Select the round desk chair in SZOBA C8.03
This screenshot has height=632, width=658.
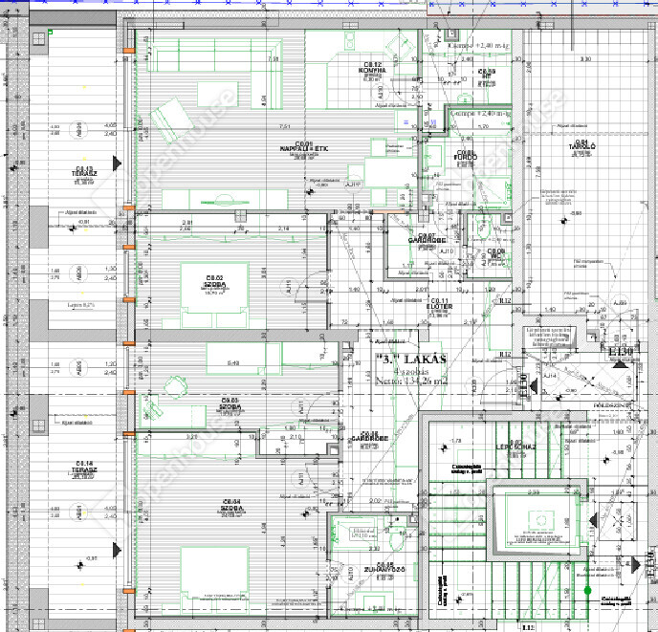point(173,384)
